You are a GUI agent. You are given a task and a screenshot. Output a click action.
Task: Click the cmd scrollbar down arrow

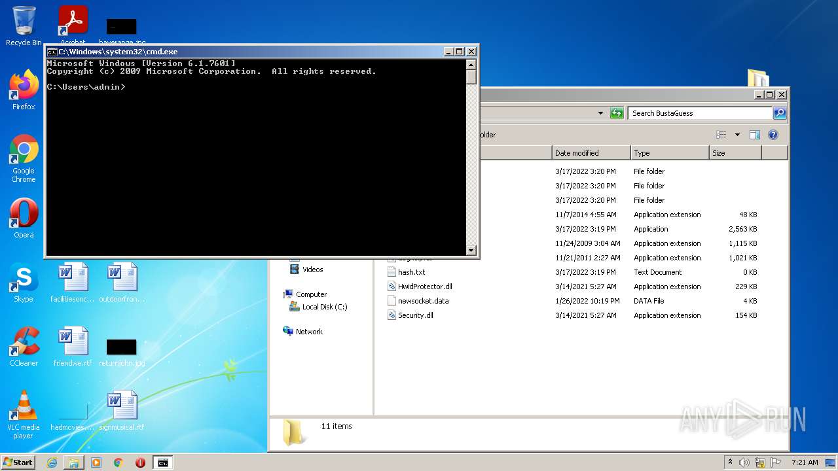tap(471, 250)
